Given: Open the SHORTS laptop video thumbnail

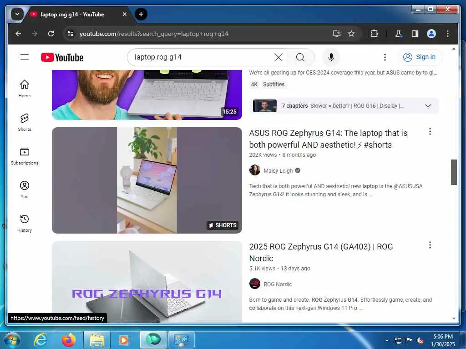Looking at the screenshot, I should (147, 180).
